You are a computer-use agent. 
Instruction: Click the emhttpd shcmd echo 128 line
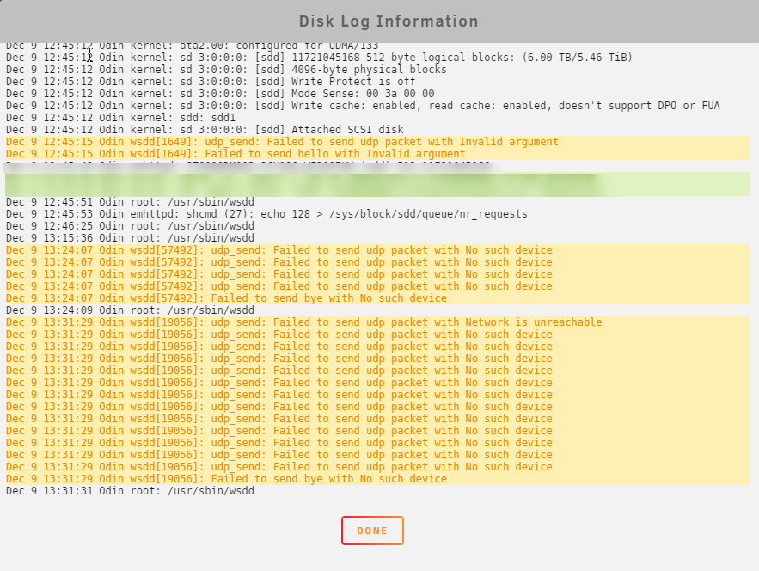click(x=266, y=214)
